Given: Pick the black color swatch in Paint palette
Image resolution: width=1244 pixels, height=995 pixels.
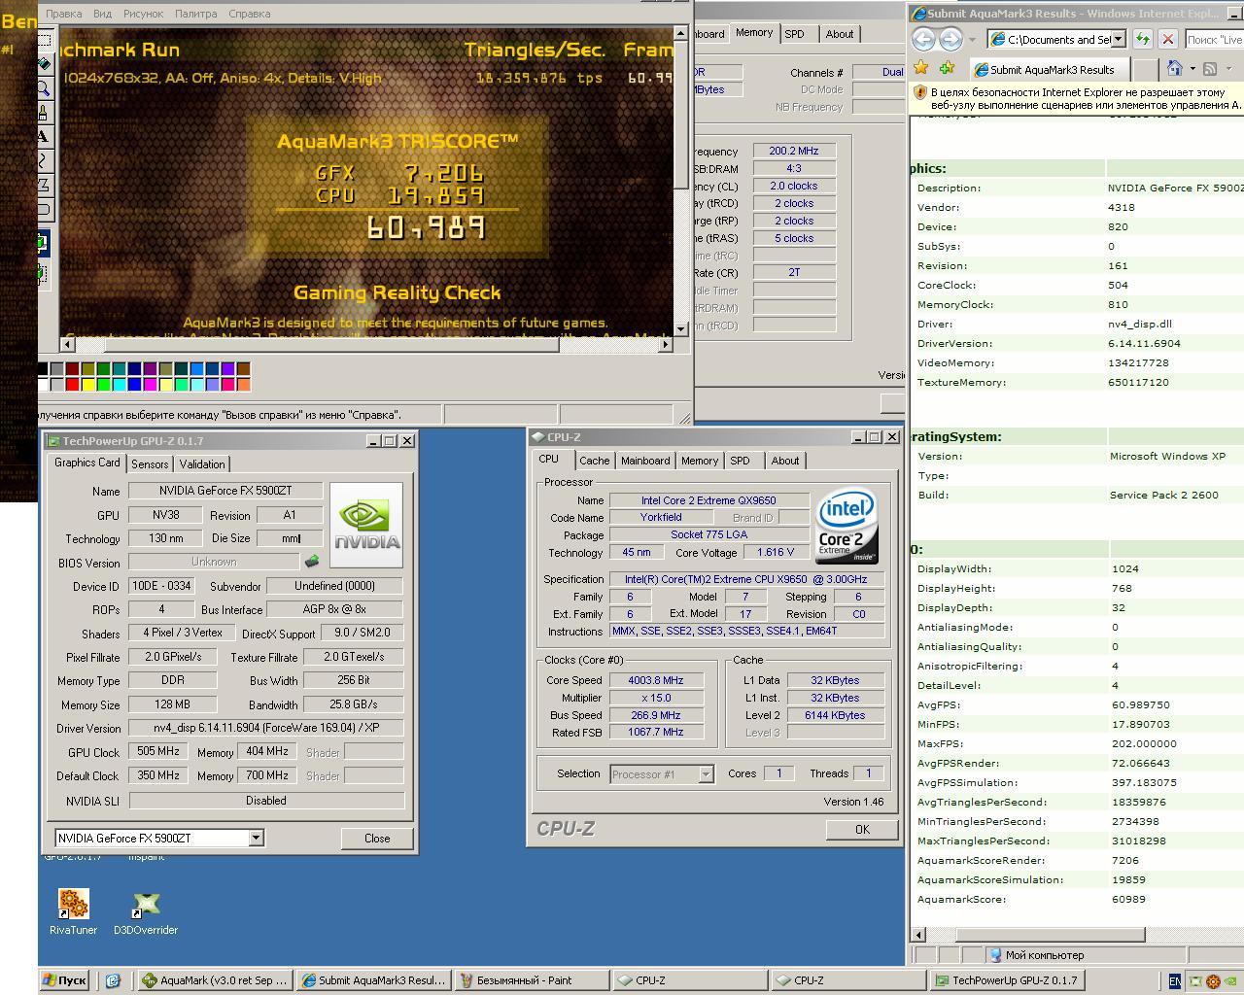Looking at the screenshot, I should [x=42, y=369].
